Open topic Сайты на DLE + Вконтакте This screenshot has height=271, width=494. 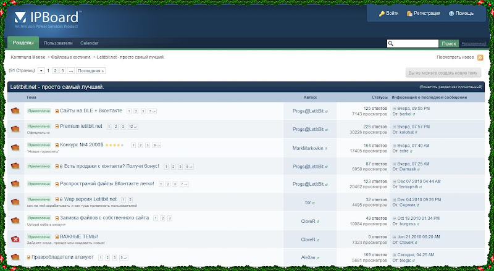point(91,110)
